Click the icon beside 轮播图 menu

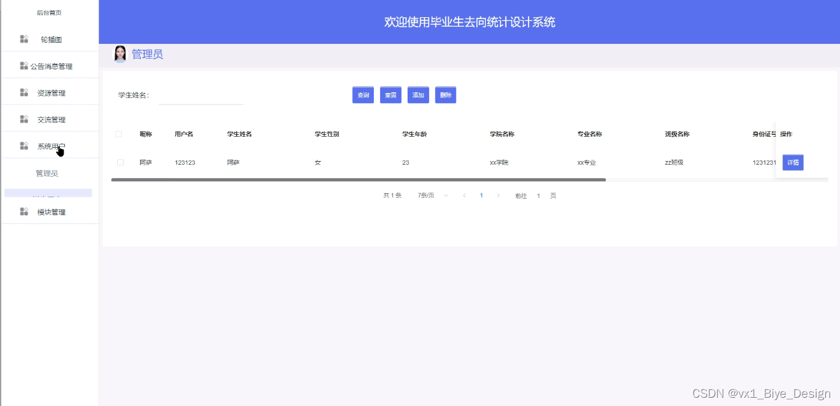click(24, 39)
